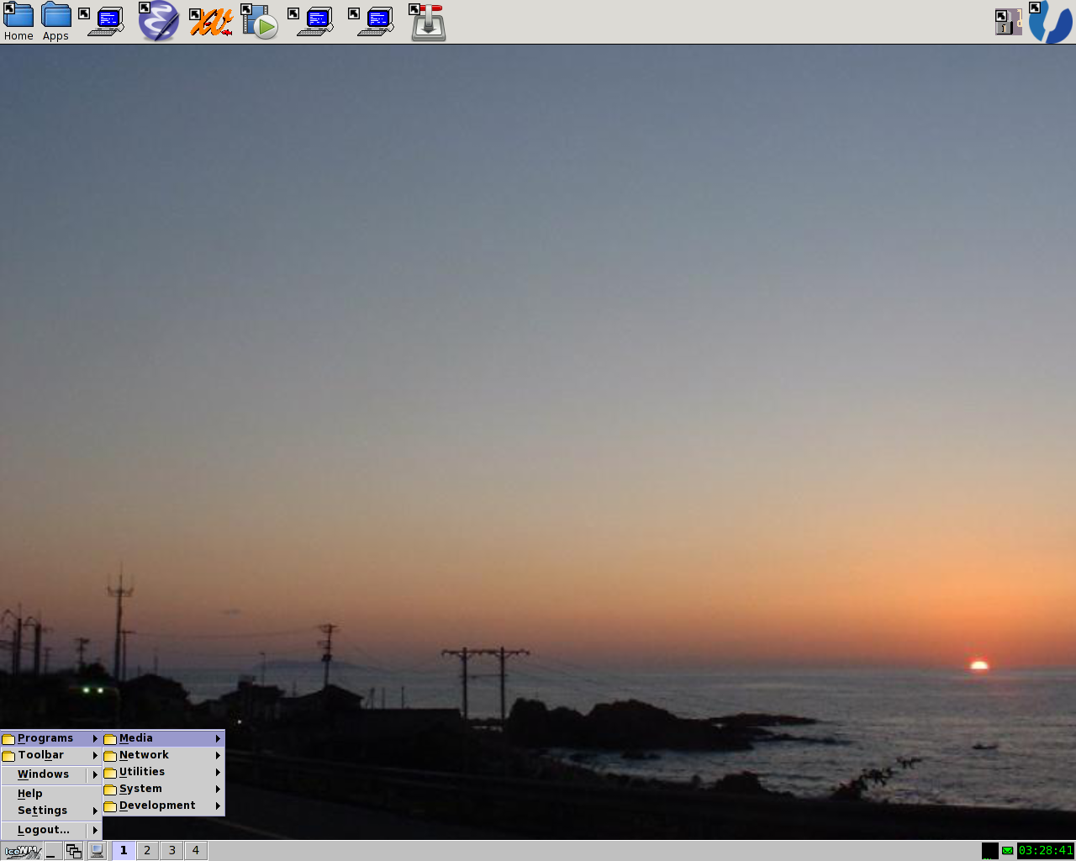Switch to workspace 1
This screenshot has width=1076, height=861.
(x=124, y=851)
